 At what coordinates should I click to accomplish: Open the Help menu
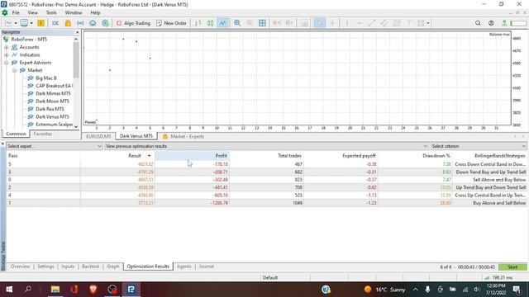tap(95, 13)
